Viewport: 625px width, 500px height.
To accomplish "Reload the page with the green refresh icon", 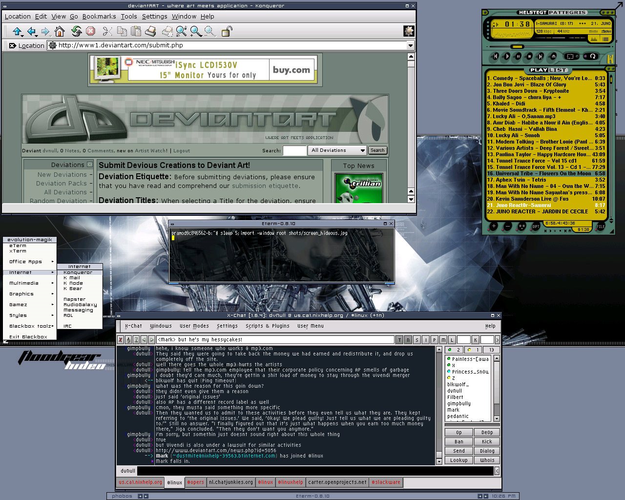I will tap(76, 32).
